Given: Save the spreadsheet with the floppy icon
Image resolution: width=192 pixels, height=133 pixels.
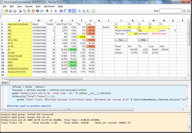Looking at the screenshot, I should (10, 11).
